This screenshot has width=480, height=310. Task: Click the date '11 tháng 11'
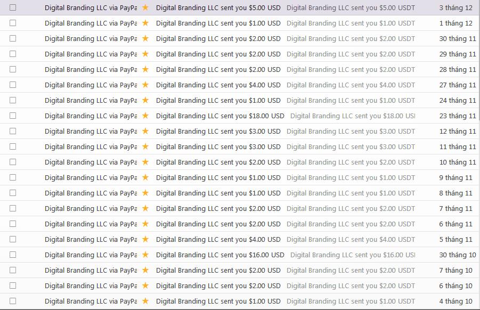click(458, 146)
